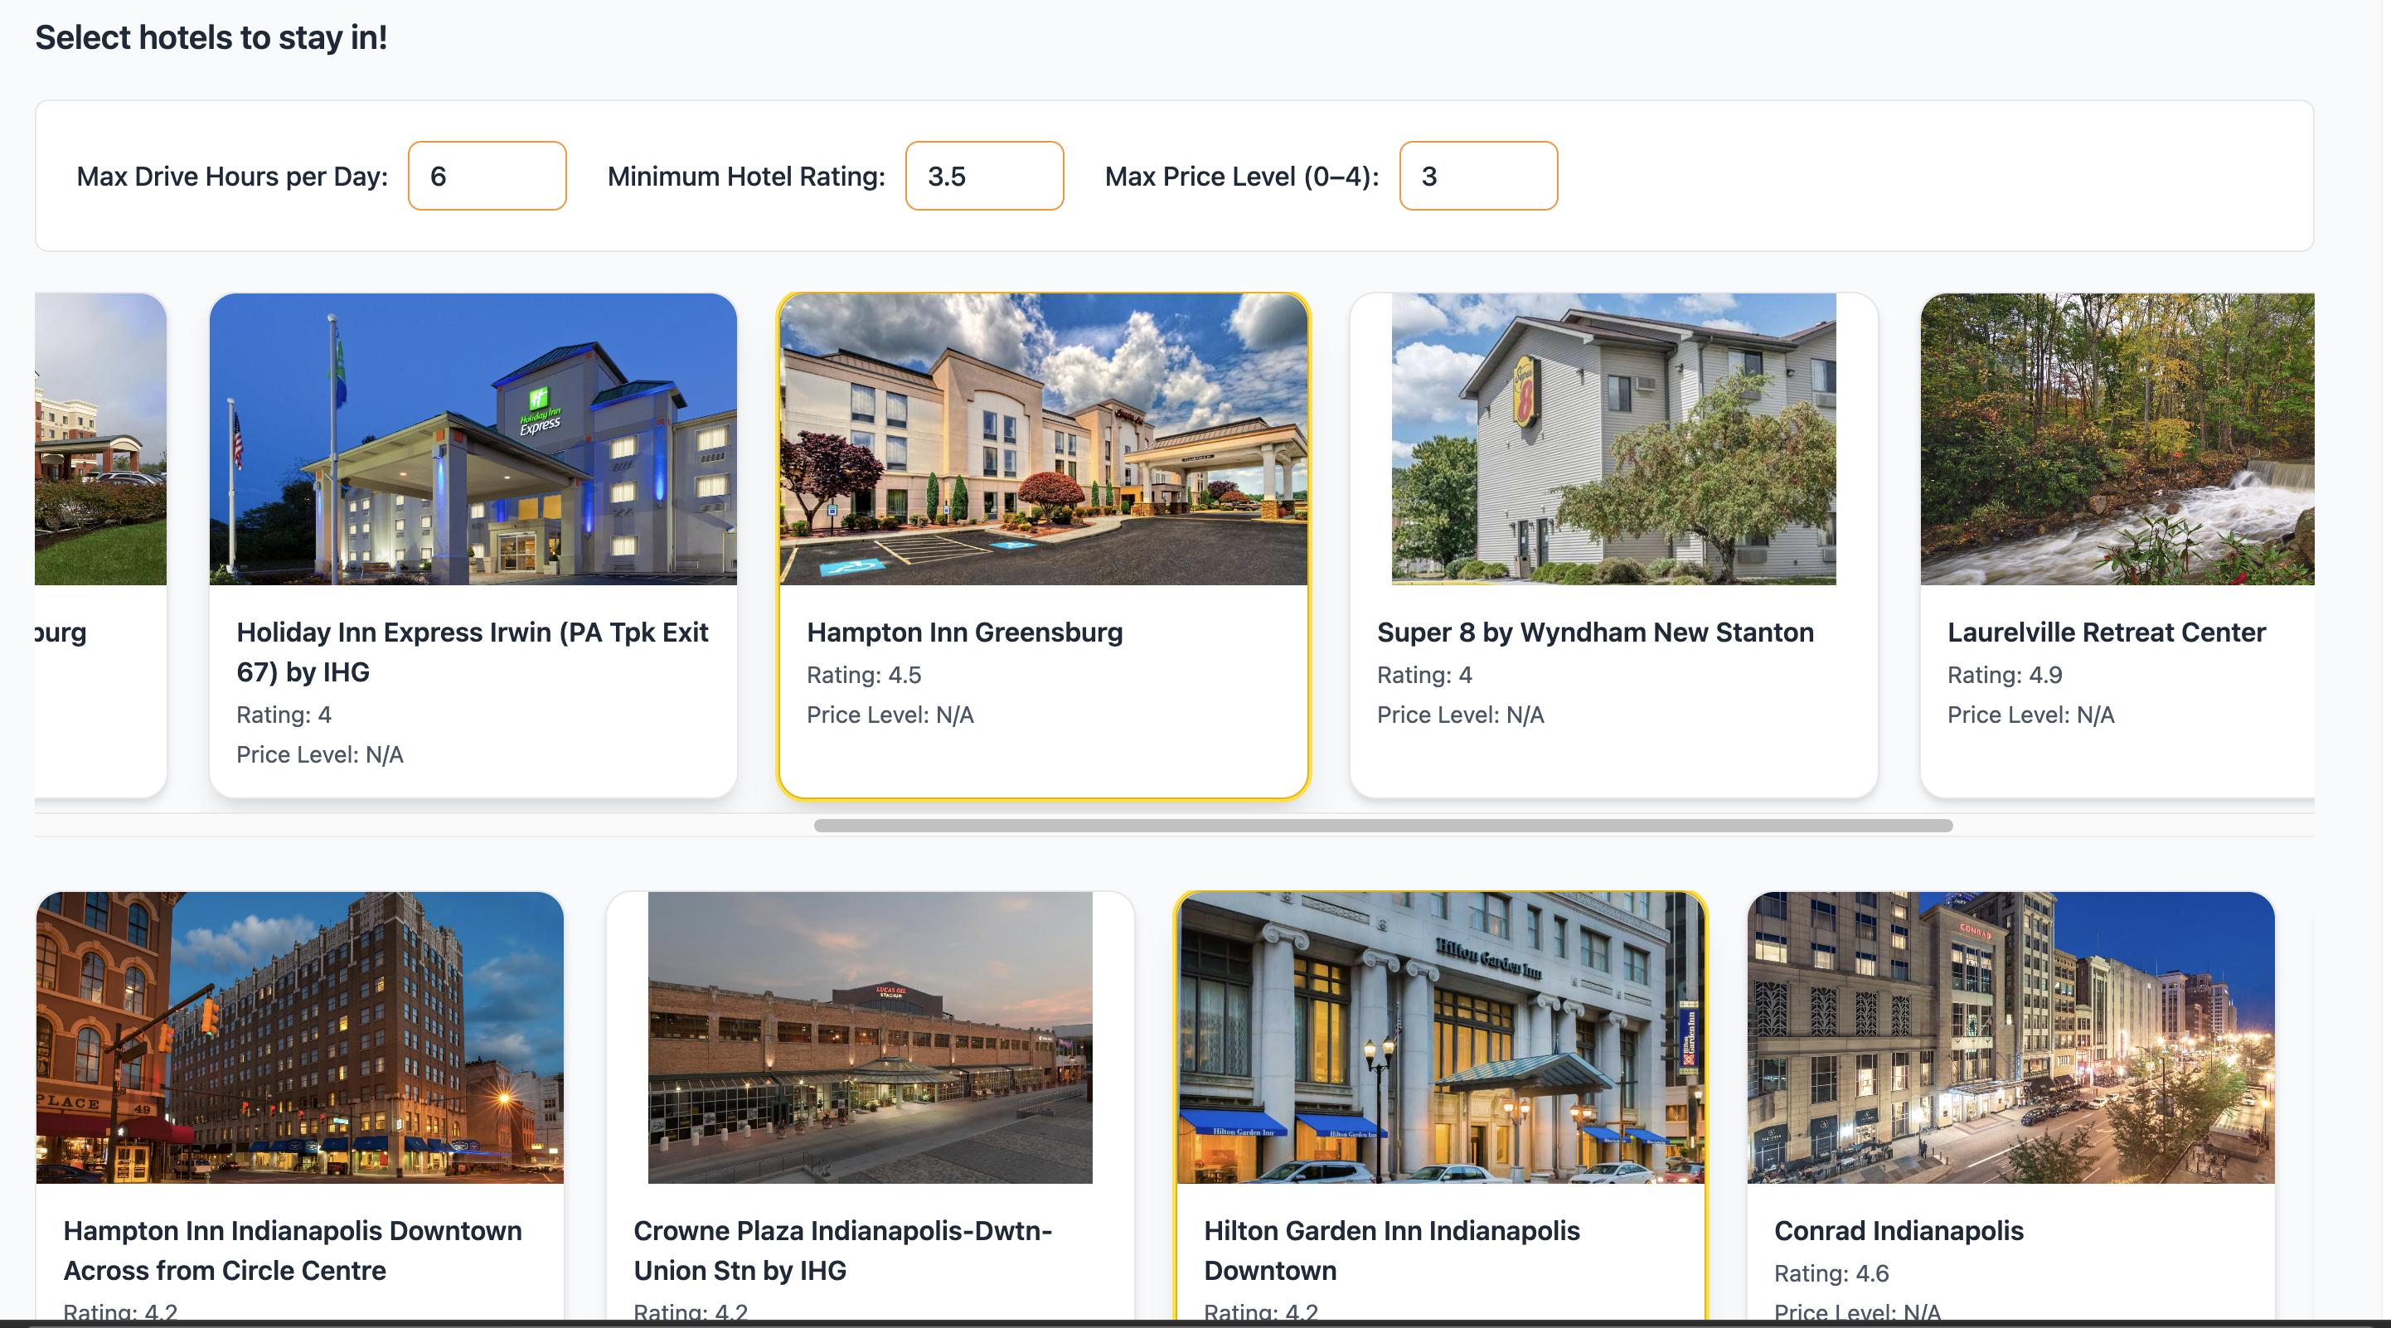Click the horizontal hotel list scrollbar
Image resolution: width=2391 pixels, height=1328 pixels.
click(x=1383, y=825)
